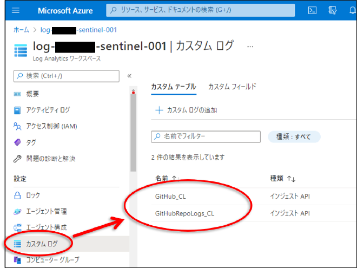Viewport: 357px width, 268px height.
Task: Open 問題の診断と解決 in the sidebar
Action: click(44, 159)
